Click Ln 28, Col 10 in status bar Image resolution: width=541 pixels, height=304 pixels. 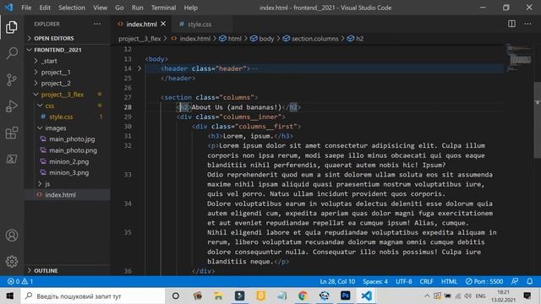[x=337, y=281]
